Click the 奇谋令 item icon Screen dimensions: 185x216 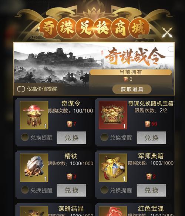(x=34, y=115)
